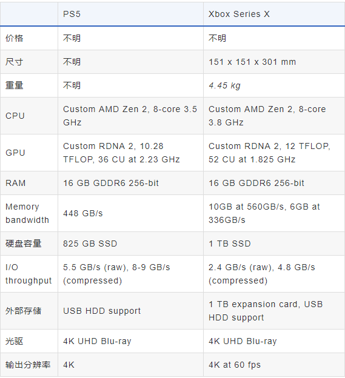Screen dimensions: 345x378
Task: Click PS5 weight cell 不明
Action: pyautogui.click(x=130, y=85)
